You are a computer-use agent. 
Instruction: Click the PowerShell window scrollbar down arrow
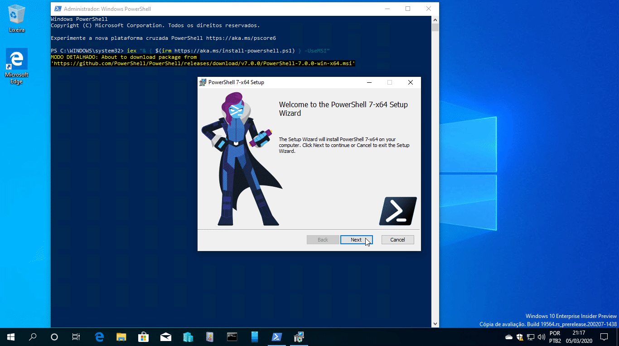435,323
